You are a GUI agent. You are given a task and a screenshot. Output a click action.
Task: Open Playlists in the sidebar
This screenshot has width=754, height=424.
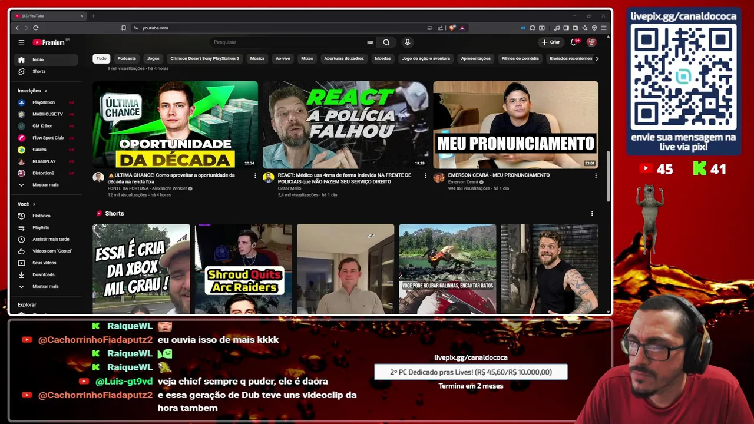pos(46,227)
